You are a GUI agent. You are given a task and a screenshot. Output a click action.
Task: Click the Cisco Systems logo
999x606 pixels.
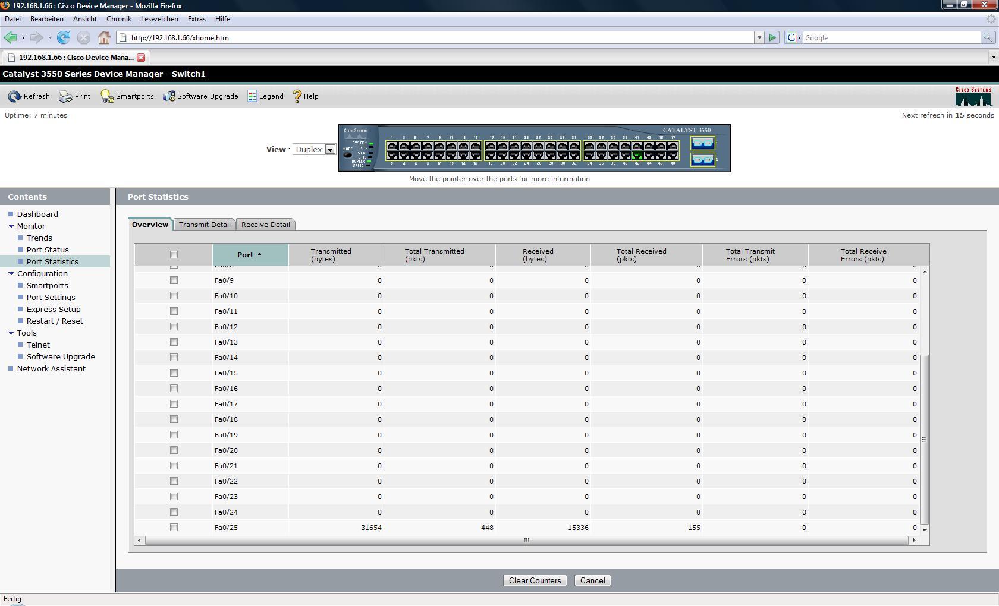tap(973, 96)
